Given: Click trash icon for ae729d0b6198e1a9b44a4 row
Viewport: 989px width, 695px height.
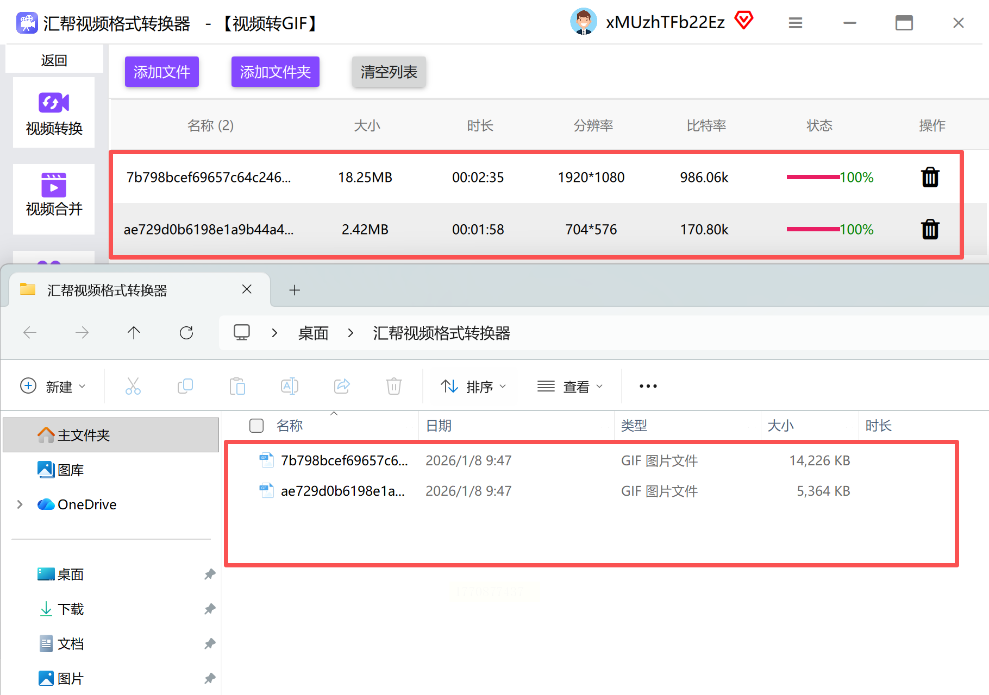Looking at the screenshot, I should (930, 230).
